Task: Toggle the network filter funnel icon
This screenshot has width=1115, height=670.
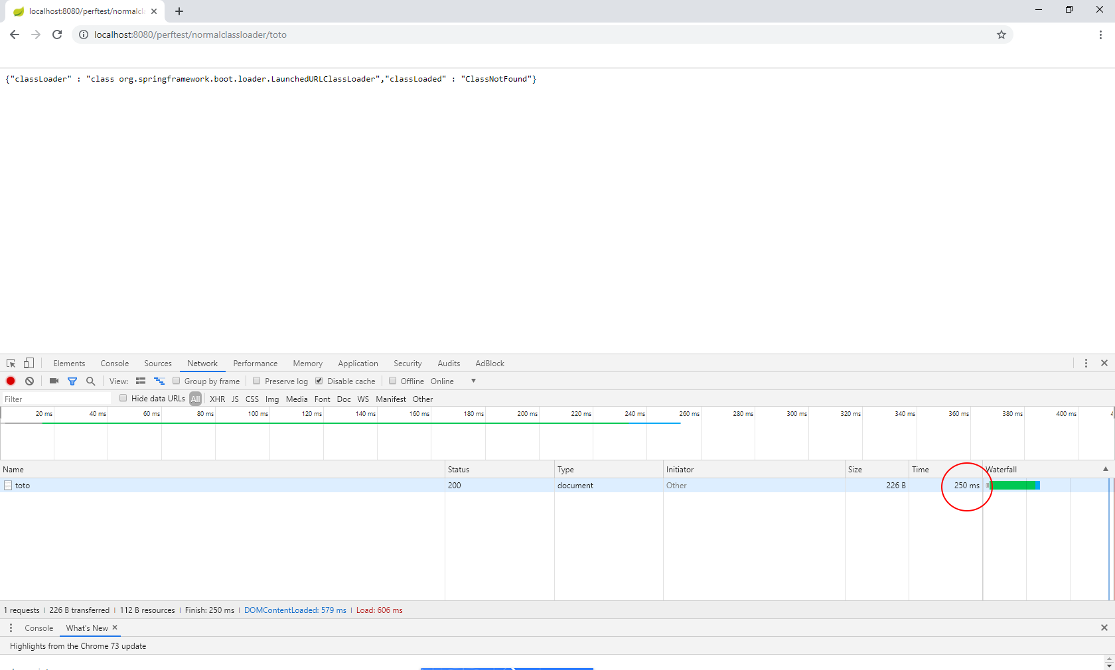Action: click(x=72, y=381)
